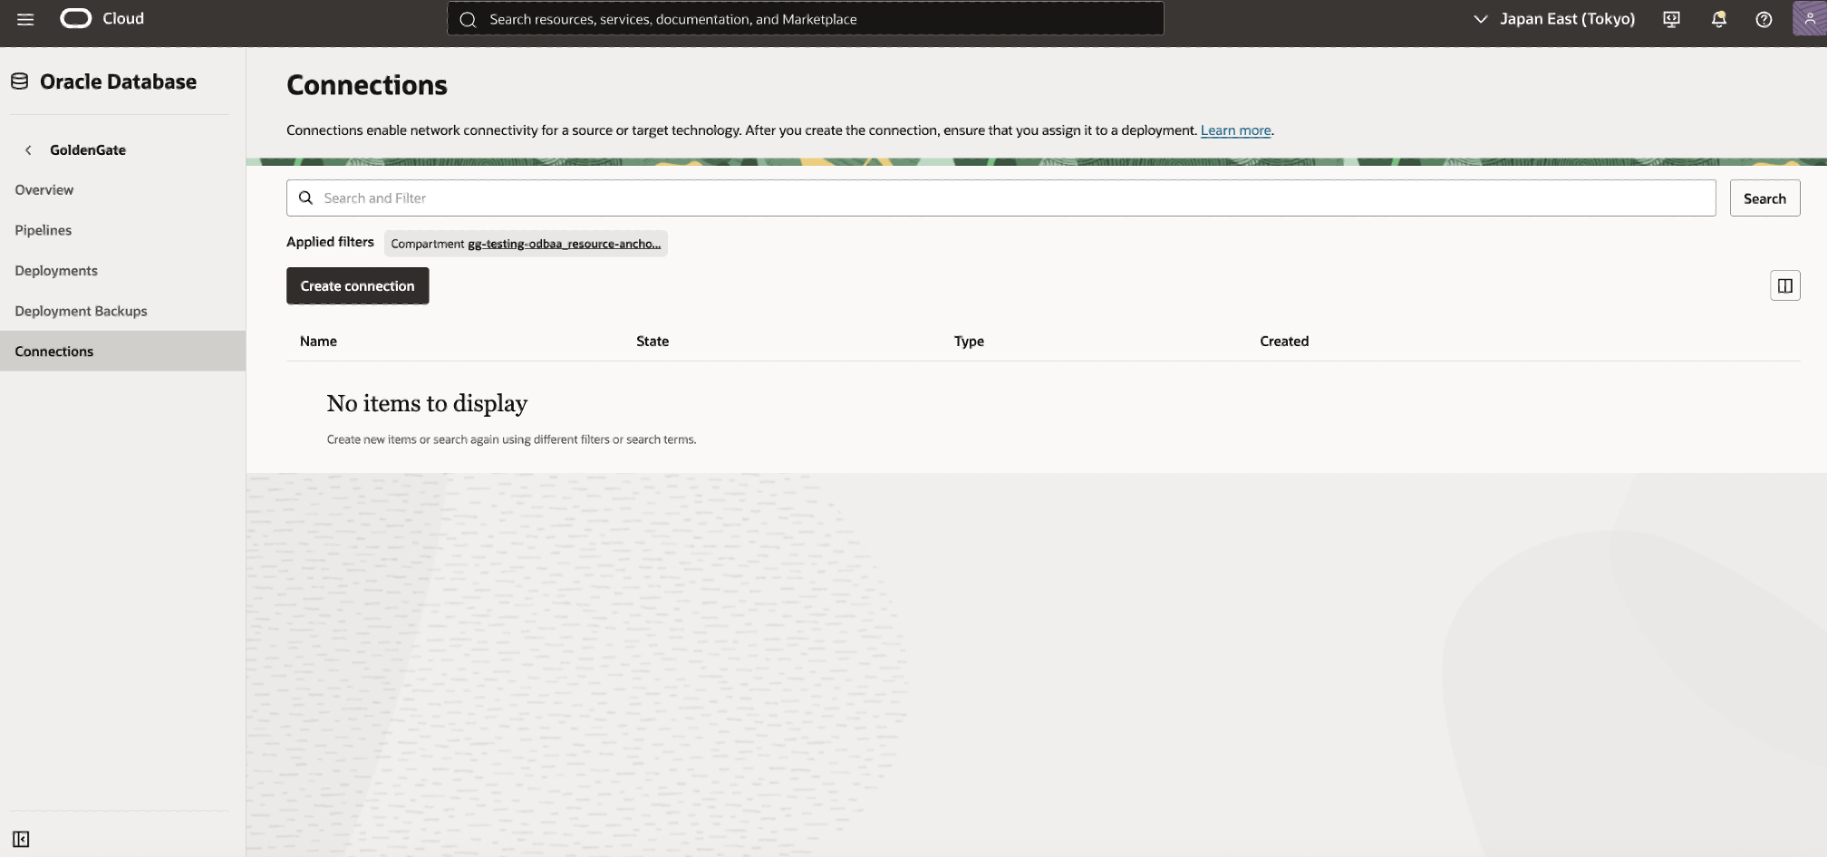Open the help question mark icon
This screenshot has height=857, width=1827.
[1764, 19]
